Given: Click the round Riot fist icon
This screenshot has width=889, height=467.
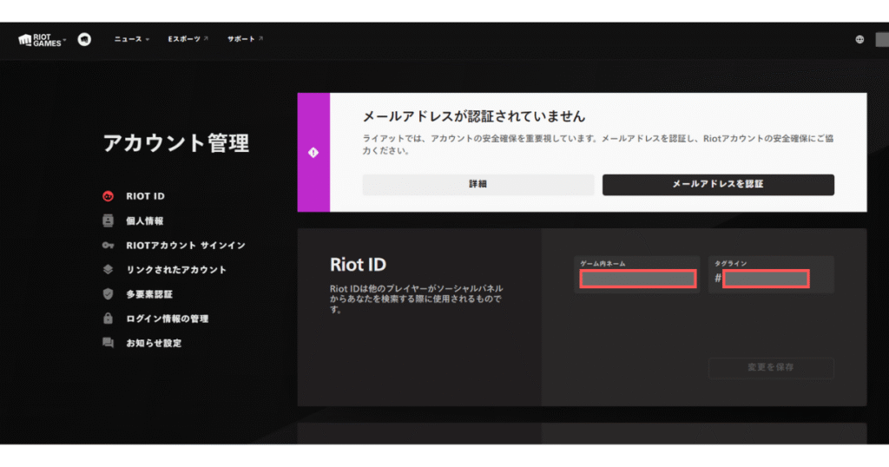Looking at the screenshot, I should [x=84, y=39].
